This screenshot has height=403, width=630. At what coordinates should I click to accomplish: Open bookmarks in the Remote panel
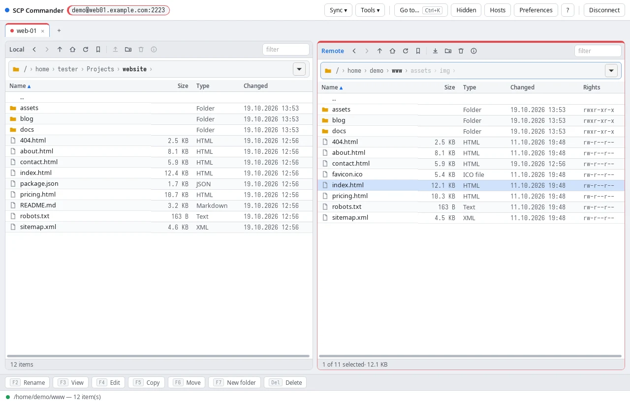[418, 51]
